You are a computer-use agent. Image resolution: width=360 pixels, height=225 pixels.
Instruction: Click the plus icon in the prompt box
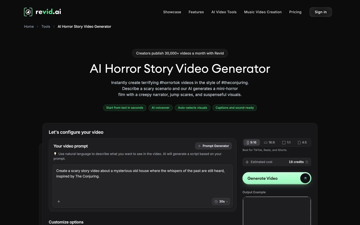[x=59, y=201]
